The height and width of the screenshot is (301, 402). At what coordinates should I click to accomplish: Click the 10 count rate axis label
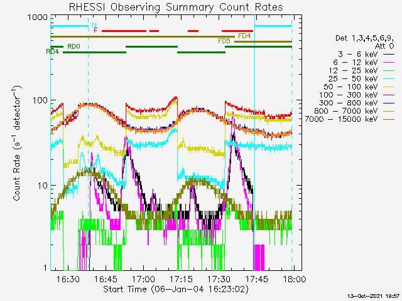click(43, 186)
